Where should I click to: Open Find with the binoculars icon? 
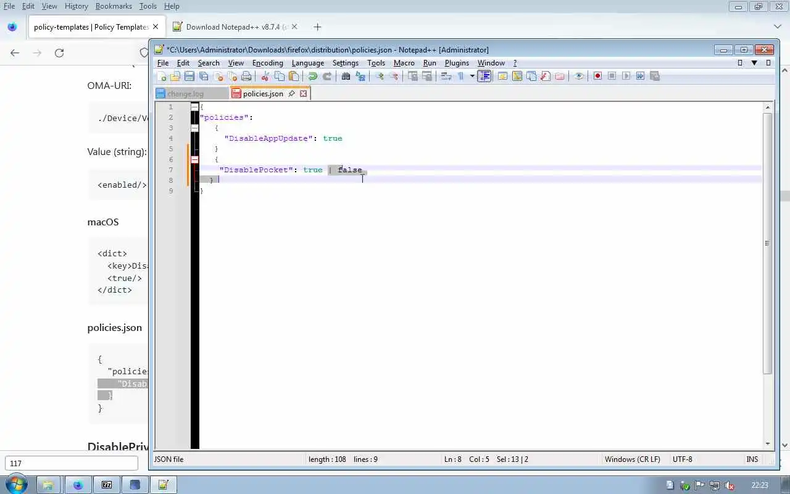pos(346,76)
